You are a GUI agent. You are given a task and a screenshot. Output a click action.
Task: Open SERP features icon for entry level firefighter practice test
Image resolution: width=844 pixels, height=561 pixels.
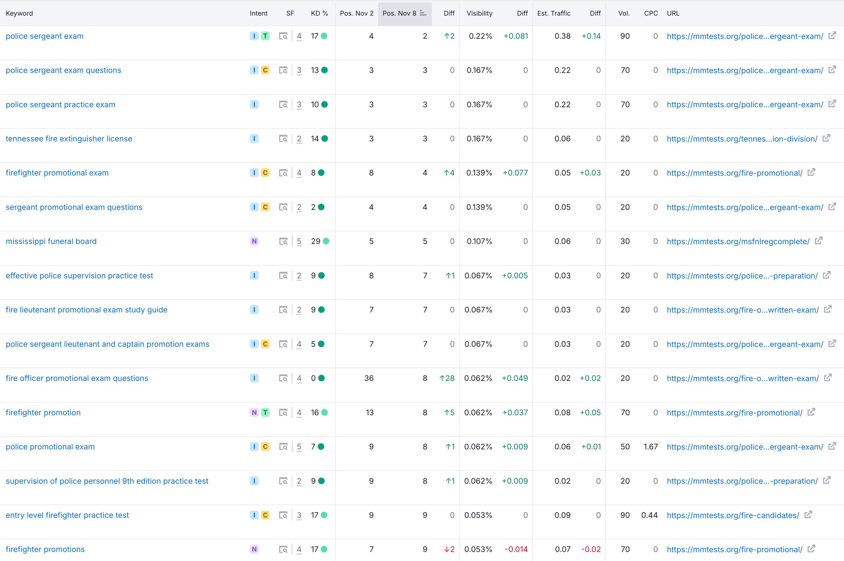point(284,515)
